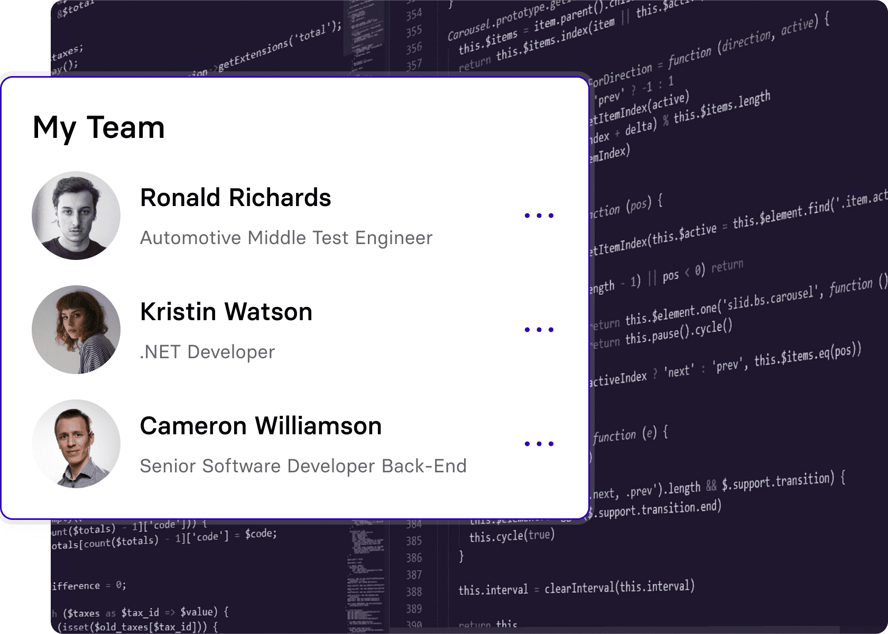Open Ronald Richards' name link
The image size is (888, 634).
[x=235, y=198]
